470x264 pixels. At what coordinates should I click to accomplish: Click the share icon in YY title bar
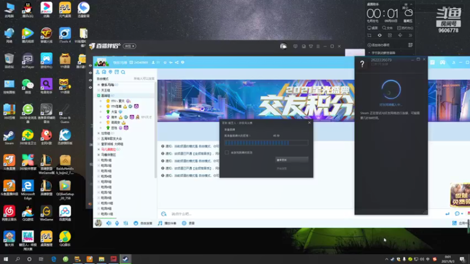[177, 63]
